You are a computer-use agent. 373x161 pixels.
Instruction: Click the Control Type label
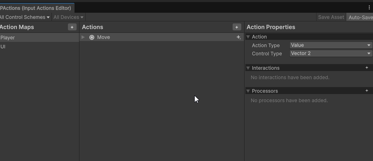[x=267, y=54]
